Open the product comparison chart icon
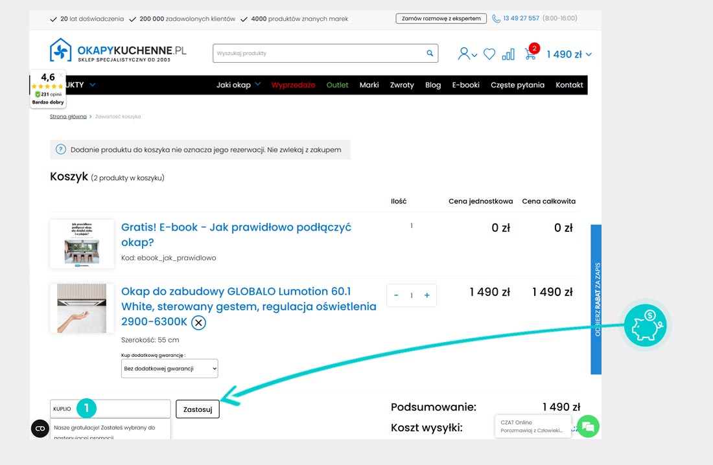Viewport: 713px width, 465px height. click(x=508, y=54)
